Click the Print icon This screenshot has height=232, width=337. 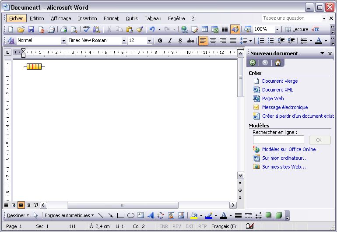click(63, 29)
